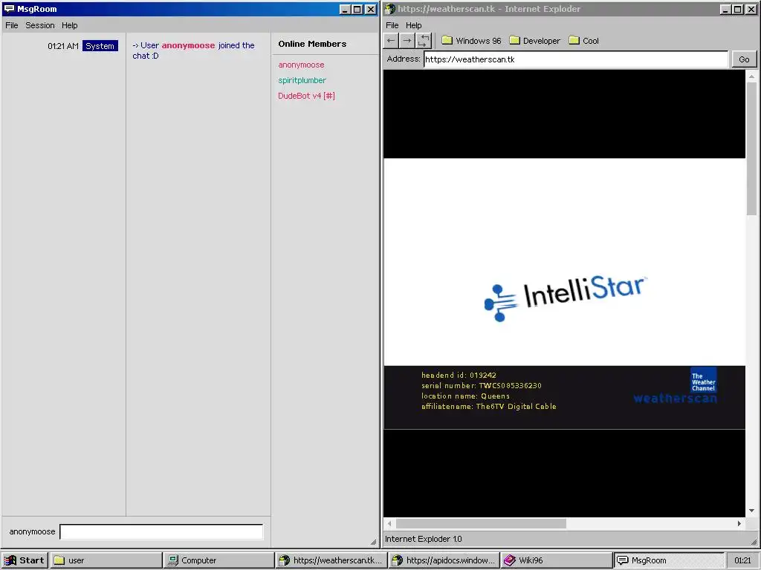Select anonymoose in Online Members

tap(301, 65)
